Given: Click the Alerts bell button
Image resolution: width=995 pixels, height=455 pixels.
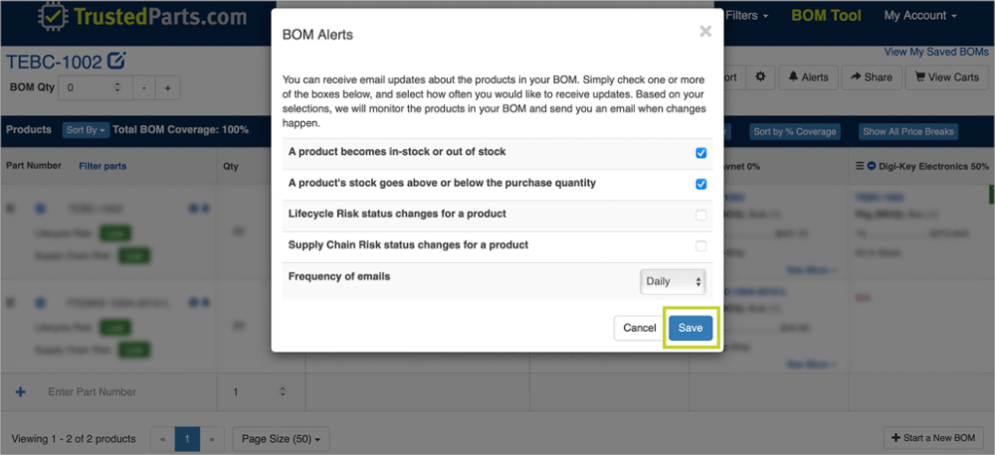Looking at the screenshot, I should pyautogui.click(x=808, y=76).
